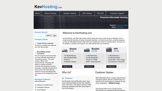The width and height of the screenshot is (162, 91).
Task: Order the Reseller $10.00 plan
Action: (89, 66)
